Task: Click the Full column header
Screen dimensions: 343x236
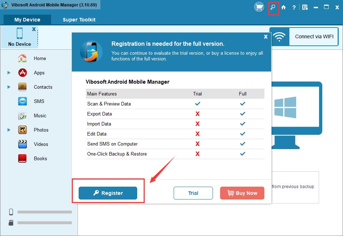Action: coord(243,94)
